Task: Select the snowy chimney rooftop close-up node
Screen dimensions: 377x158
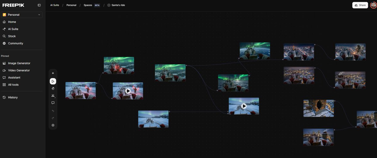Action: tap(319, 108)
